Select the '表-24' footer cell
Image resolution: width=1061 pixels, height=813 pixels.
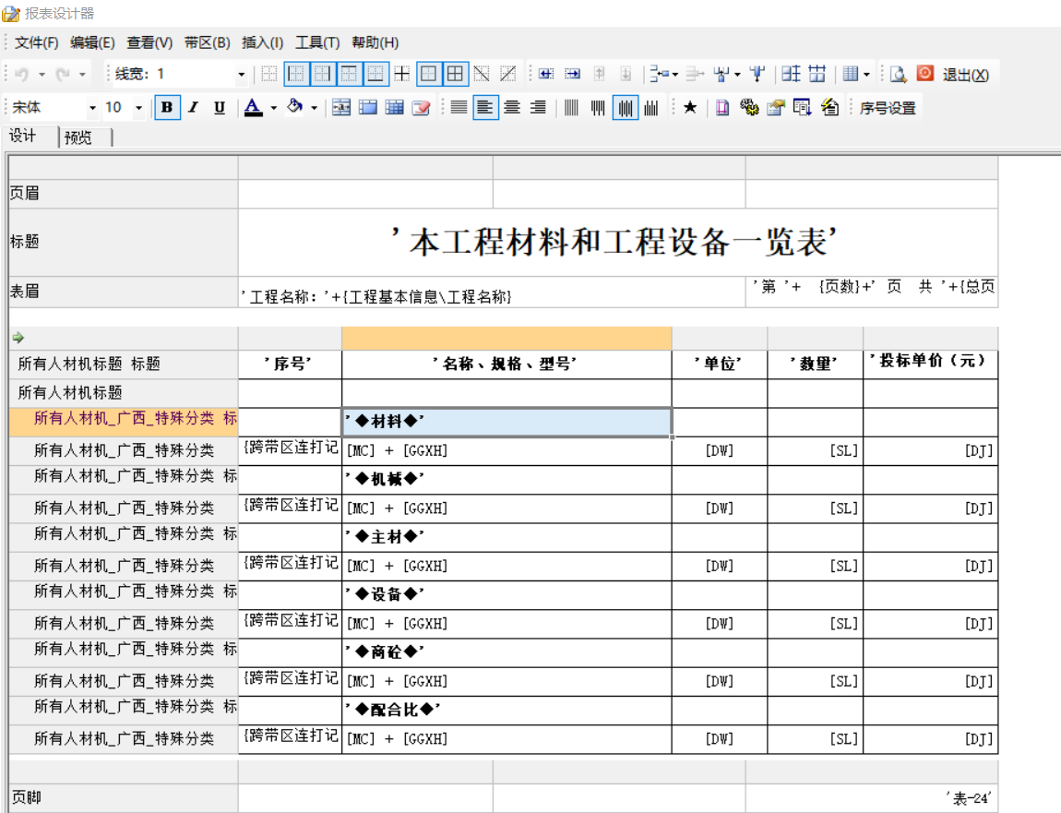tap(872, 798)
